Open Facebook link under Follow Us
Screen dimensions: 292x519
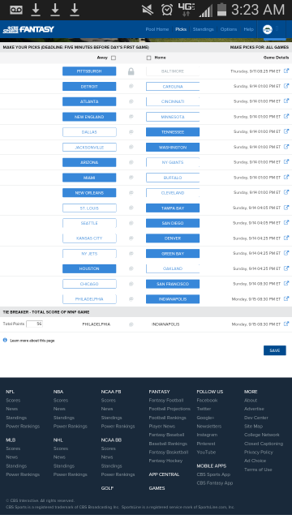click(207, 400)
